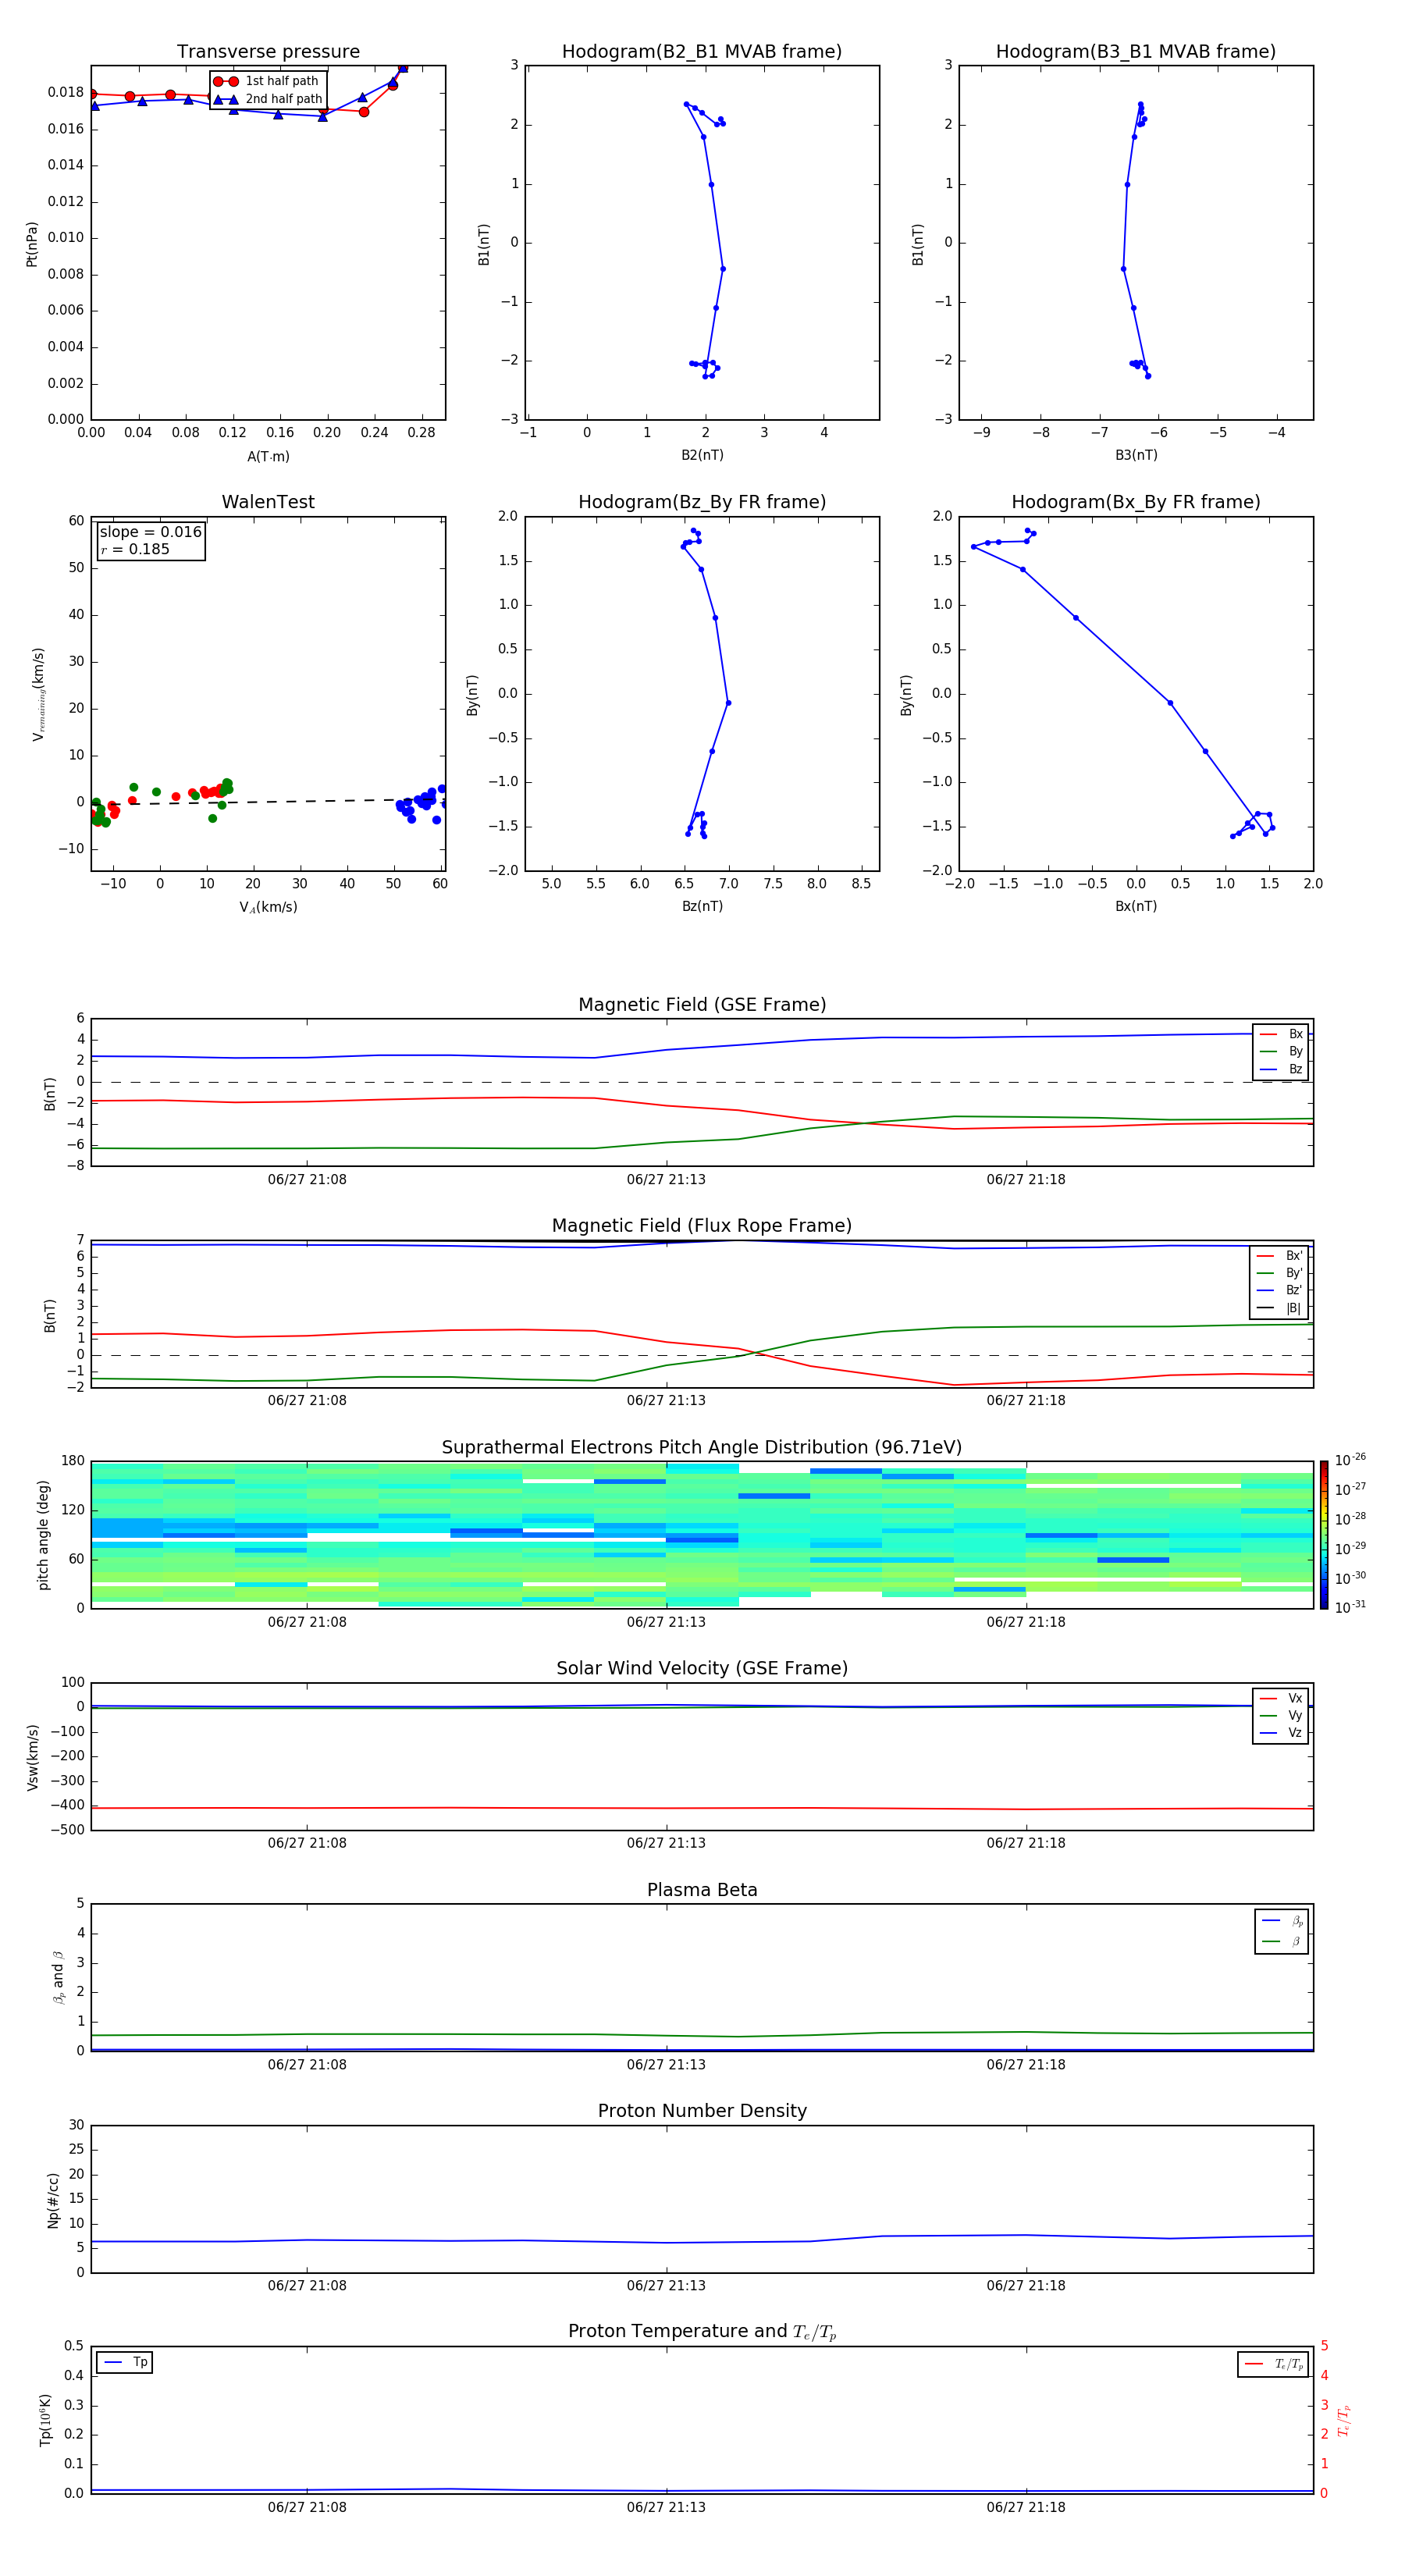Click the 'B3(nT)' x-axis label
The height and width of the screenshot is (2576, 1405).
point(1136,455)
